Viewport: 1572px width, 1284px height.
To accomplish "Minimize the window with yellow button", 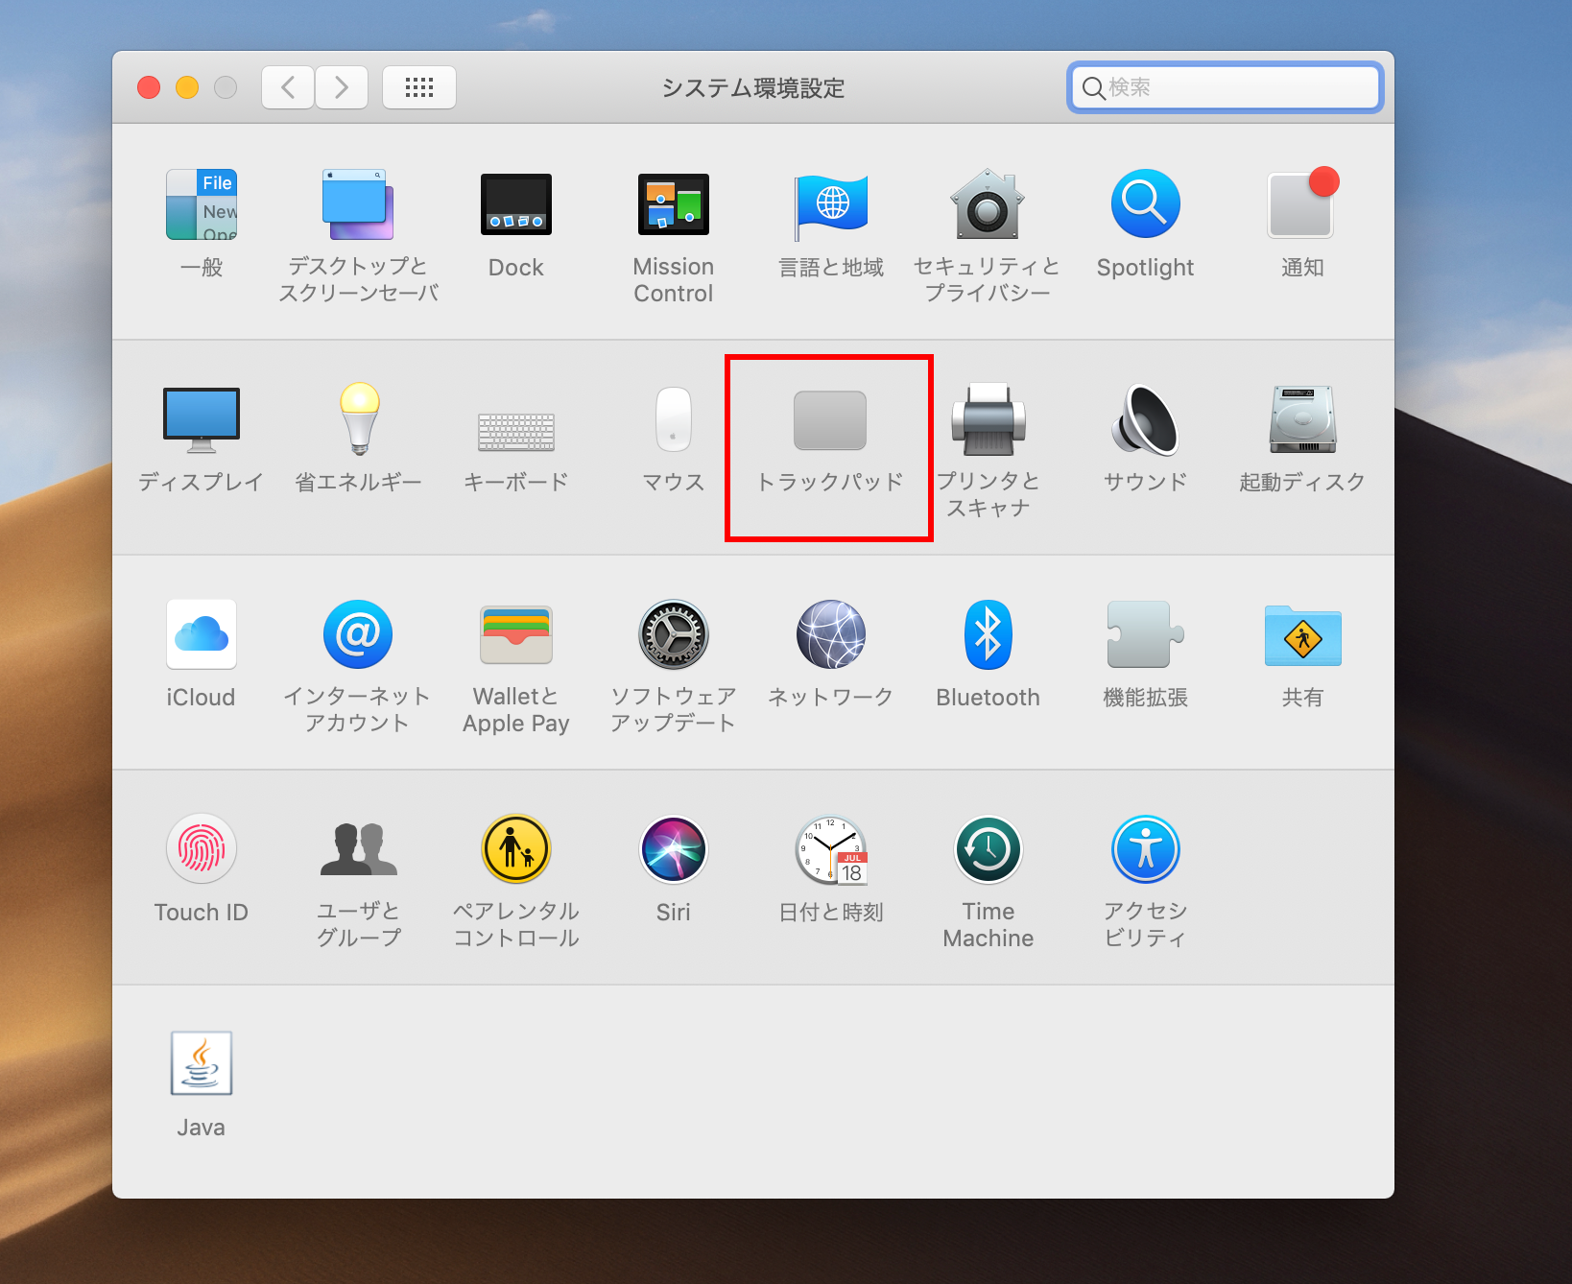I will point(187,87).
